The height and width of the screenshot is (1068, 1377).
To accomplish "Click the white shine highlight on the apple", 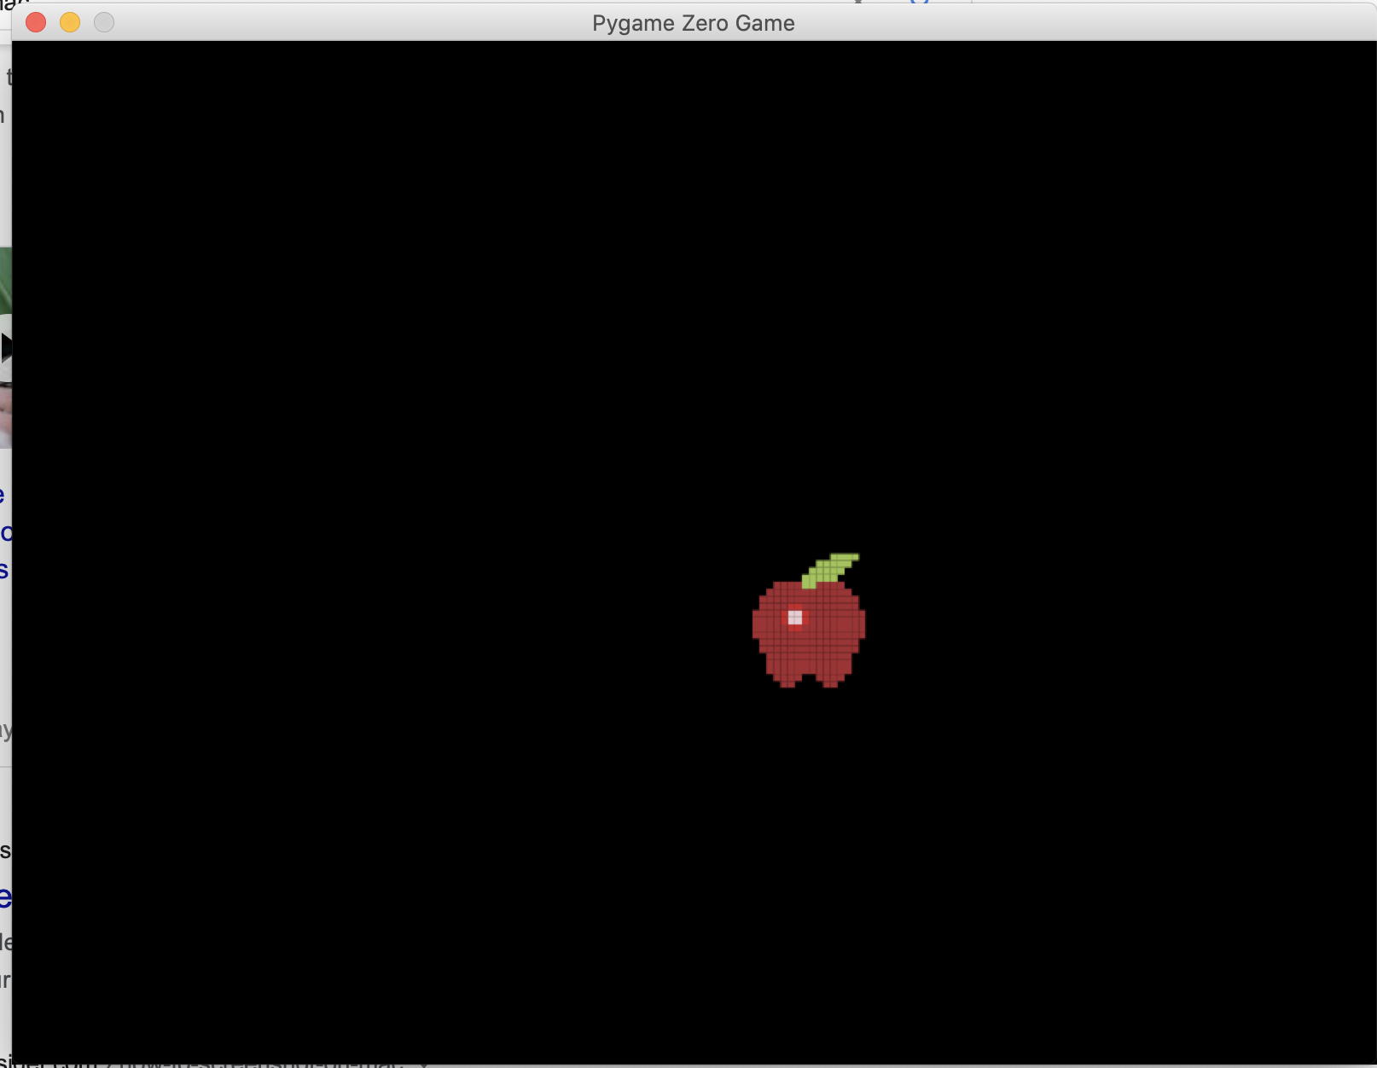I will tap(796, 616).
